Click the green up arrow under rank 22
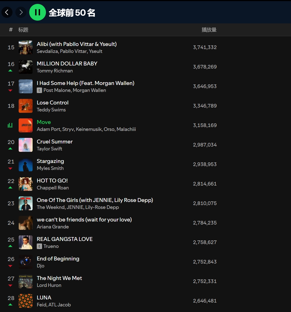The image size is (291, 312). pos(10,188)
